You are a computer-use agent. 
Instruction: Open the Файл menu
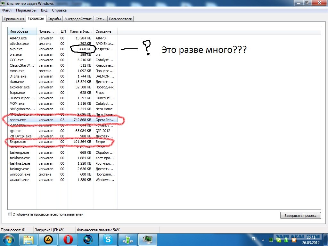click(x=7, y=10)
